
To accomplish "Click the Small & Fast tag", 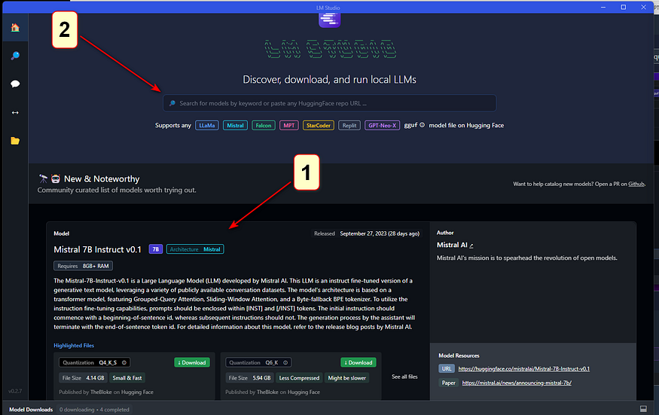I will 127,378.
